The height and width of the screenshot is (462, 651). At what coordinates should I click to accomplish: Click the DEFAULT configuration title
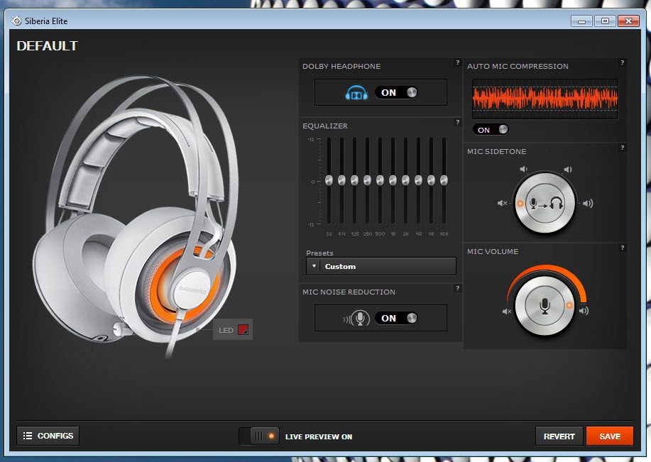click(47, 45)
